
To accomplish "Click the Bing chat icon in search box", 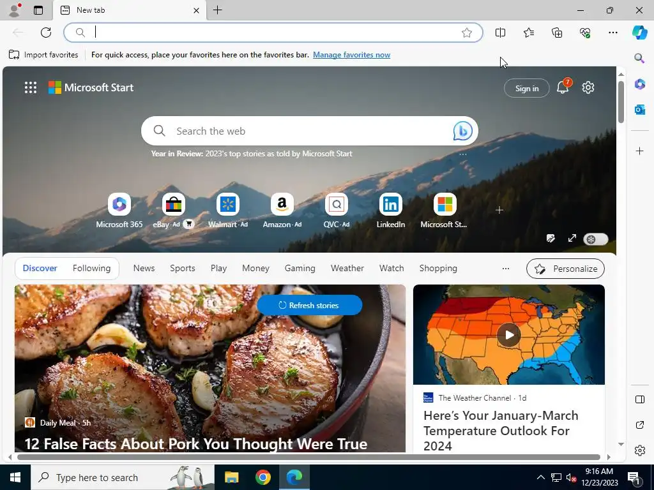I will tap(462, 131).
